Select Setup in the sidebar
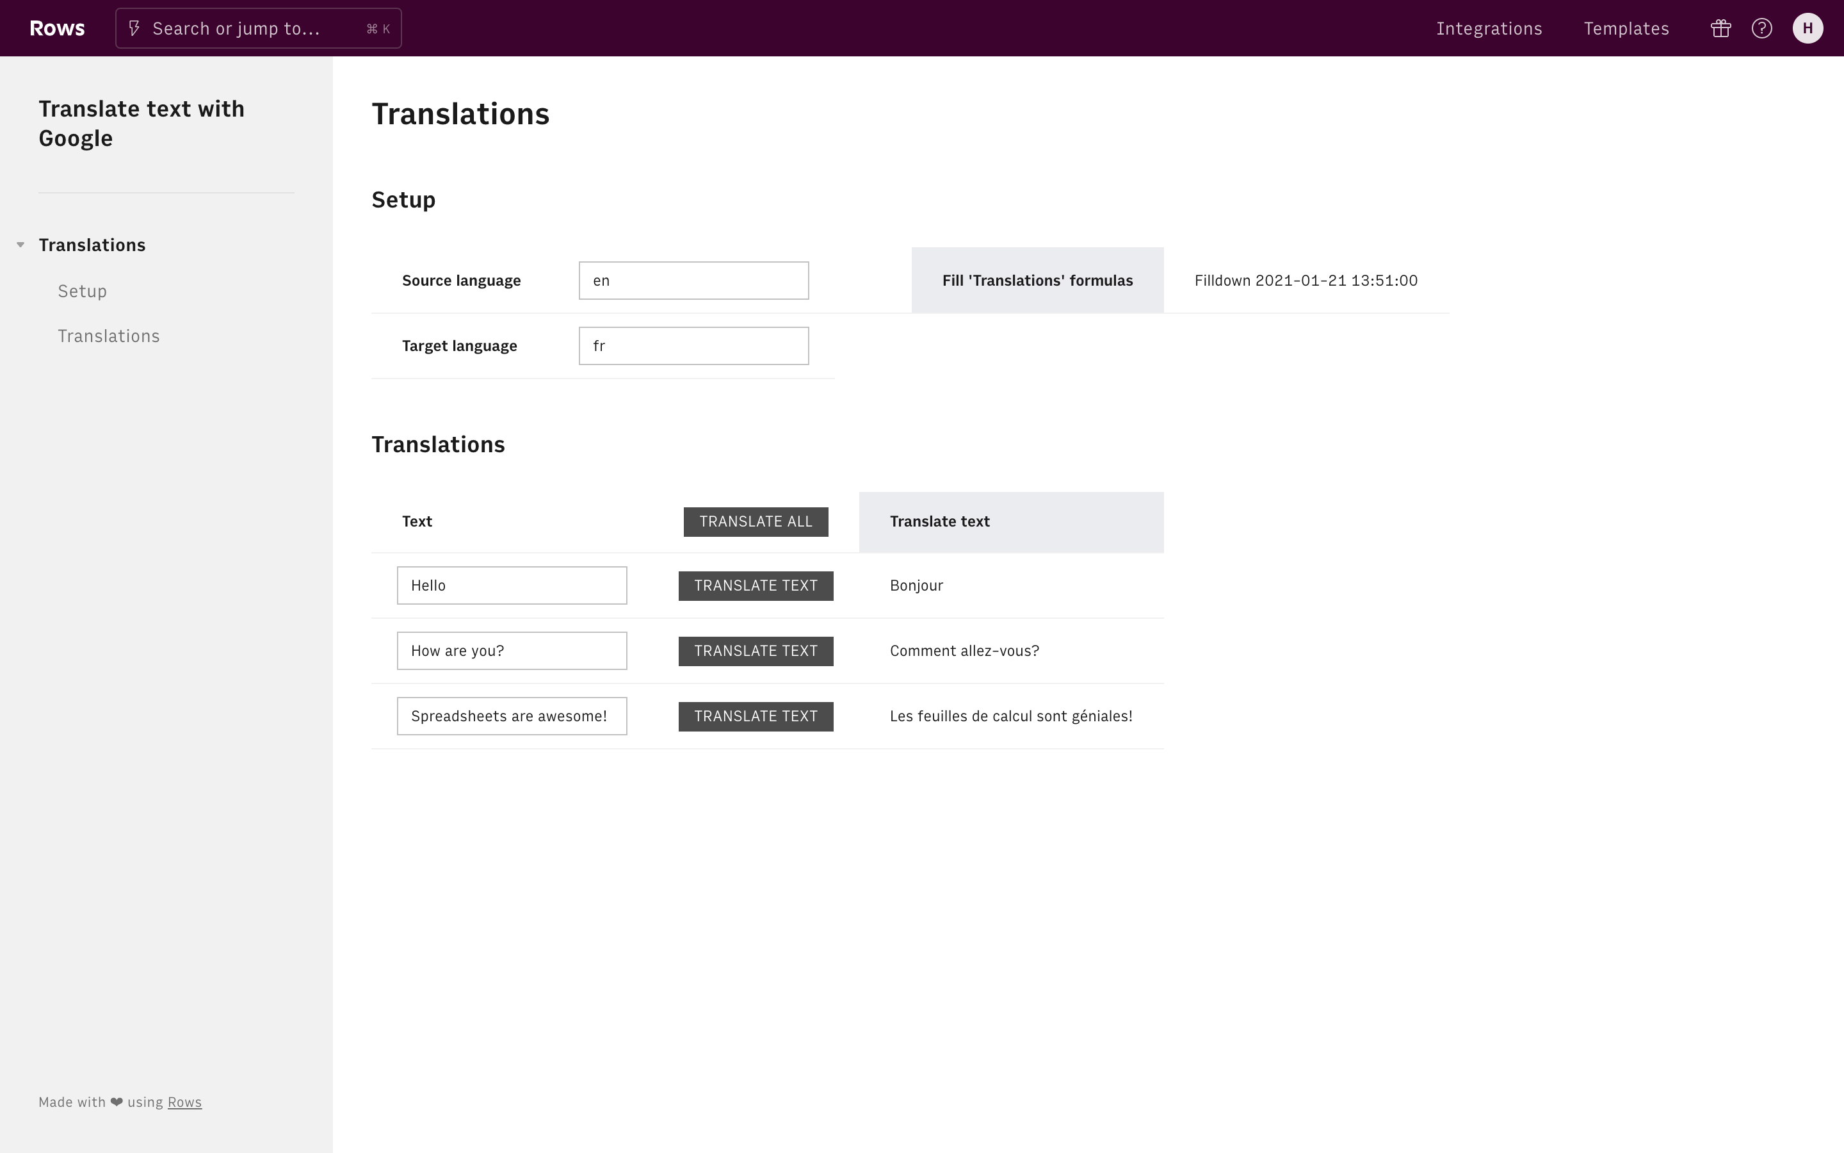The image size is (1844, 1153). point(83,291)
